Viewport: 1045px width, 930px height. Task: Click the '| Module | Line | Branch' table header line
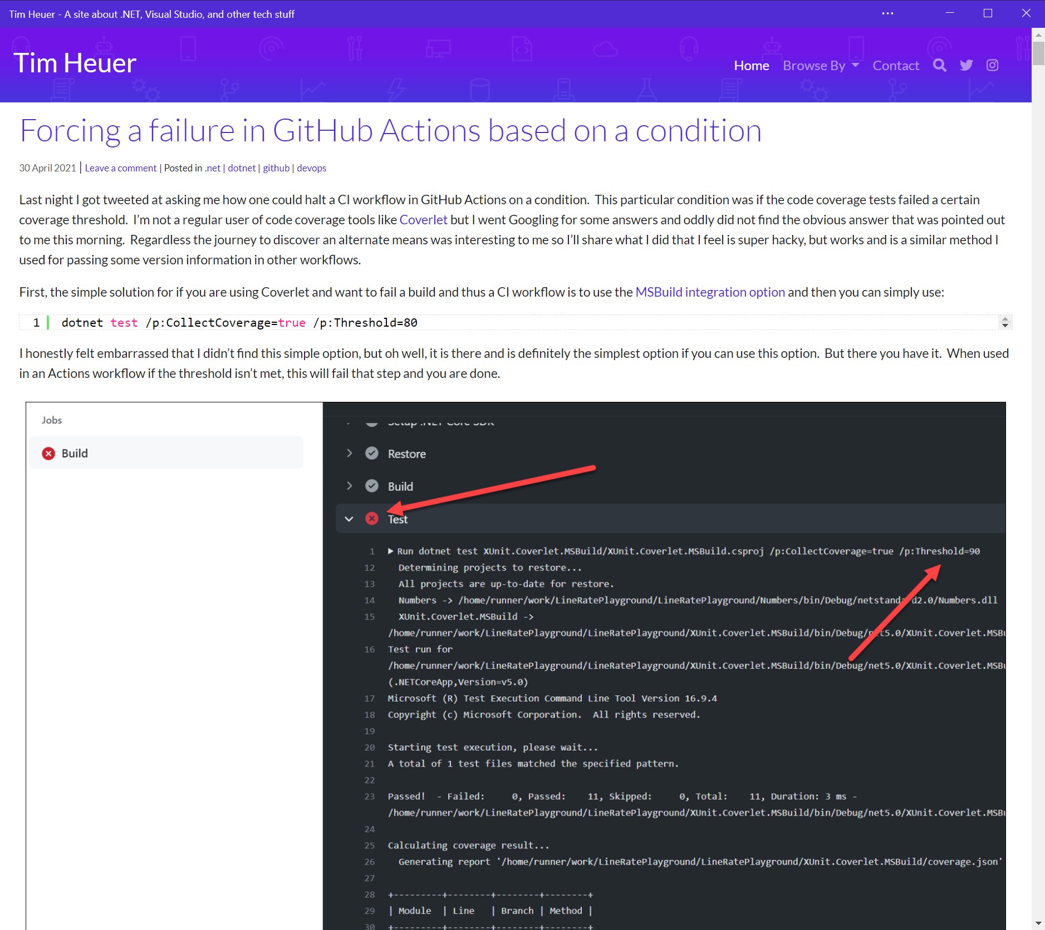(490, 911)
